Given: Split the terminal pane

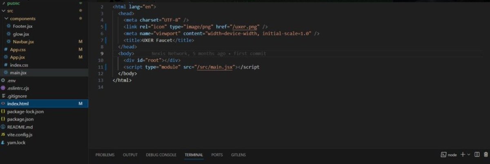Looking at the screenshot, I should [477, 155].
